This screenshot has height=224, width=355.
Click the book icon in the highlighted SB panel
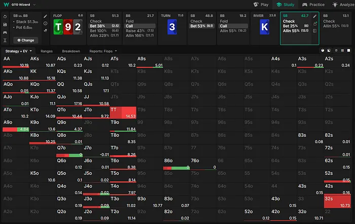point(315,31)
